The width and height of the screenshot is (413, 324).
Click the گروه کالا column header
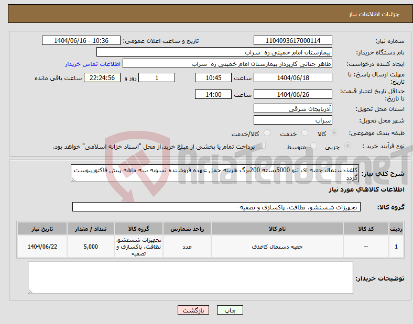[138, 229]
